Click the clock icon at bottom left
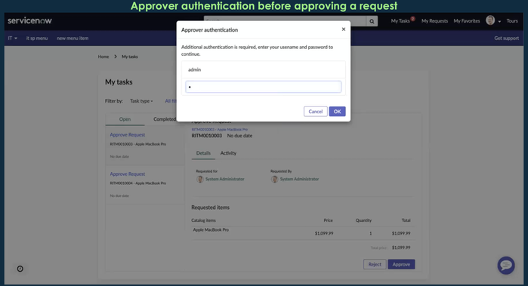Viewport: 528px width, 286px height. coord(20,269)
